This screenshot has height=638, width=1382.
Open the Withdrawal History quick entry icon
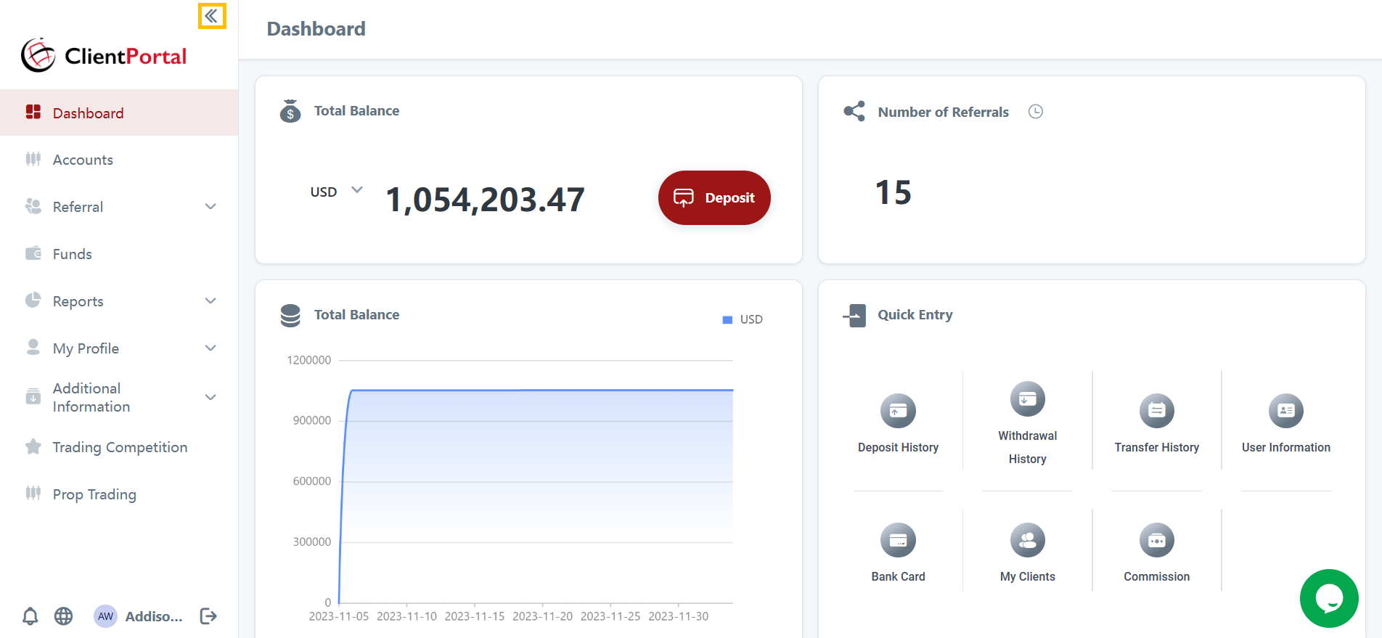pos(1027,399)
